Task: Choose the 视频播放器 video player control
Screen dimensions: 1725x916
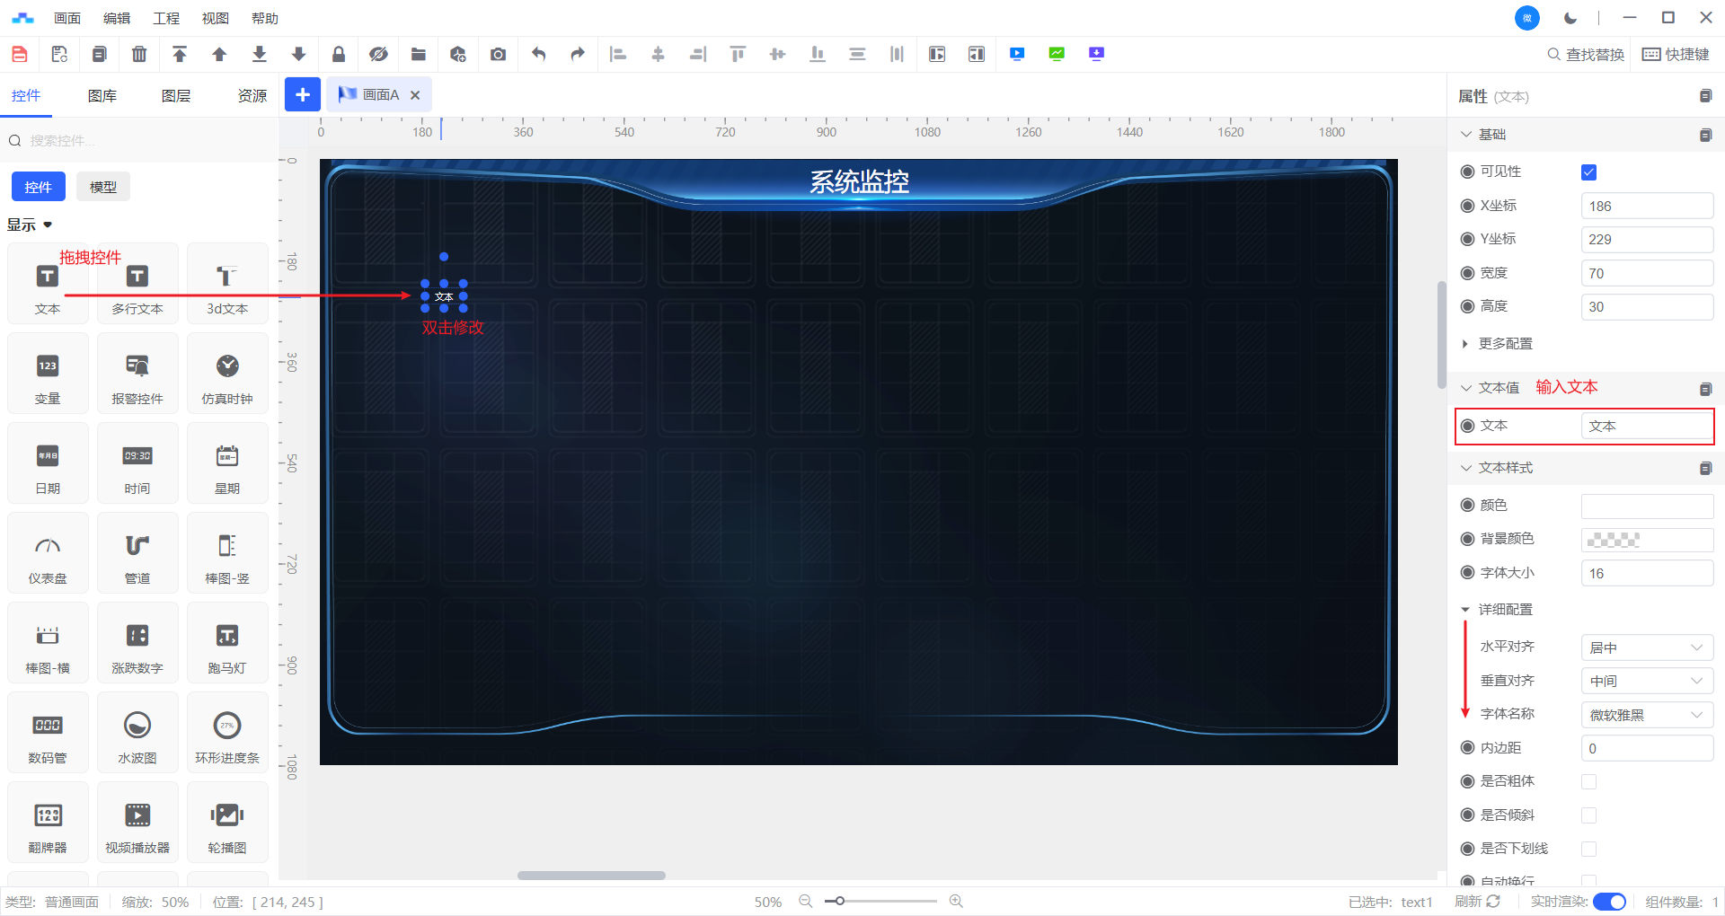Action: coord(137,823)
